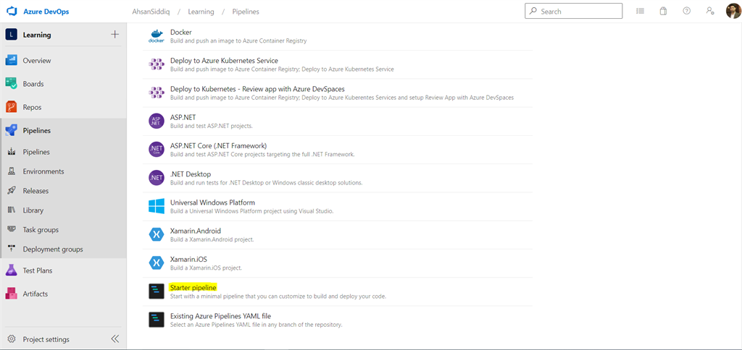Click inside the Search box
Viewport: 742px width, 350px height.
pos(574,11)
